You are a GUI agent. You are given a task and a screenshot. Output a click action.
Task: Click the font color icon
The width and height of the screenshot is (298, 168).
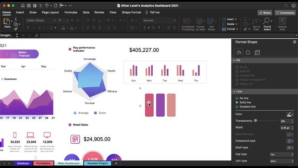(x=72, y=28)
